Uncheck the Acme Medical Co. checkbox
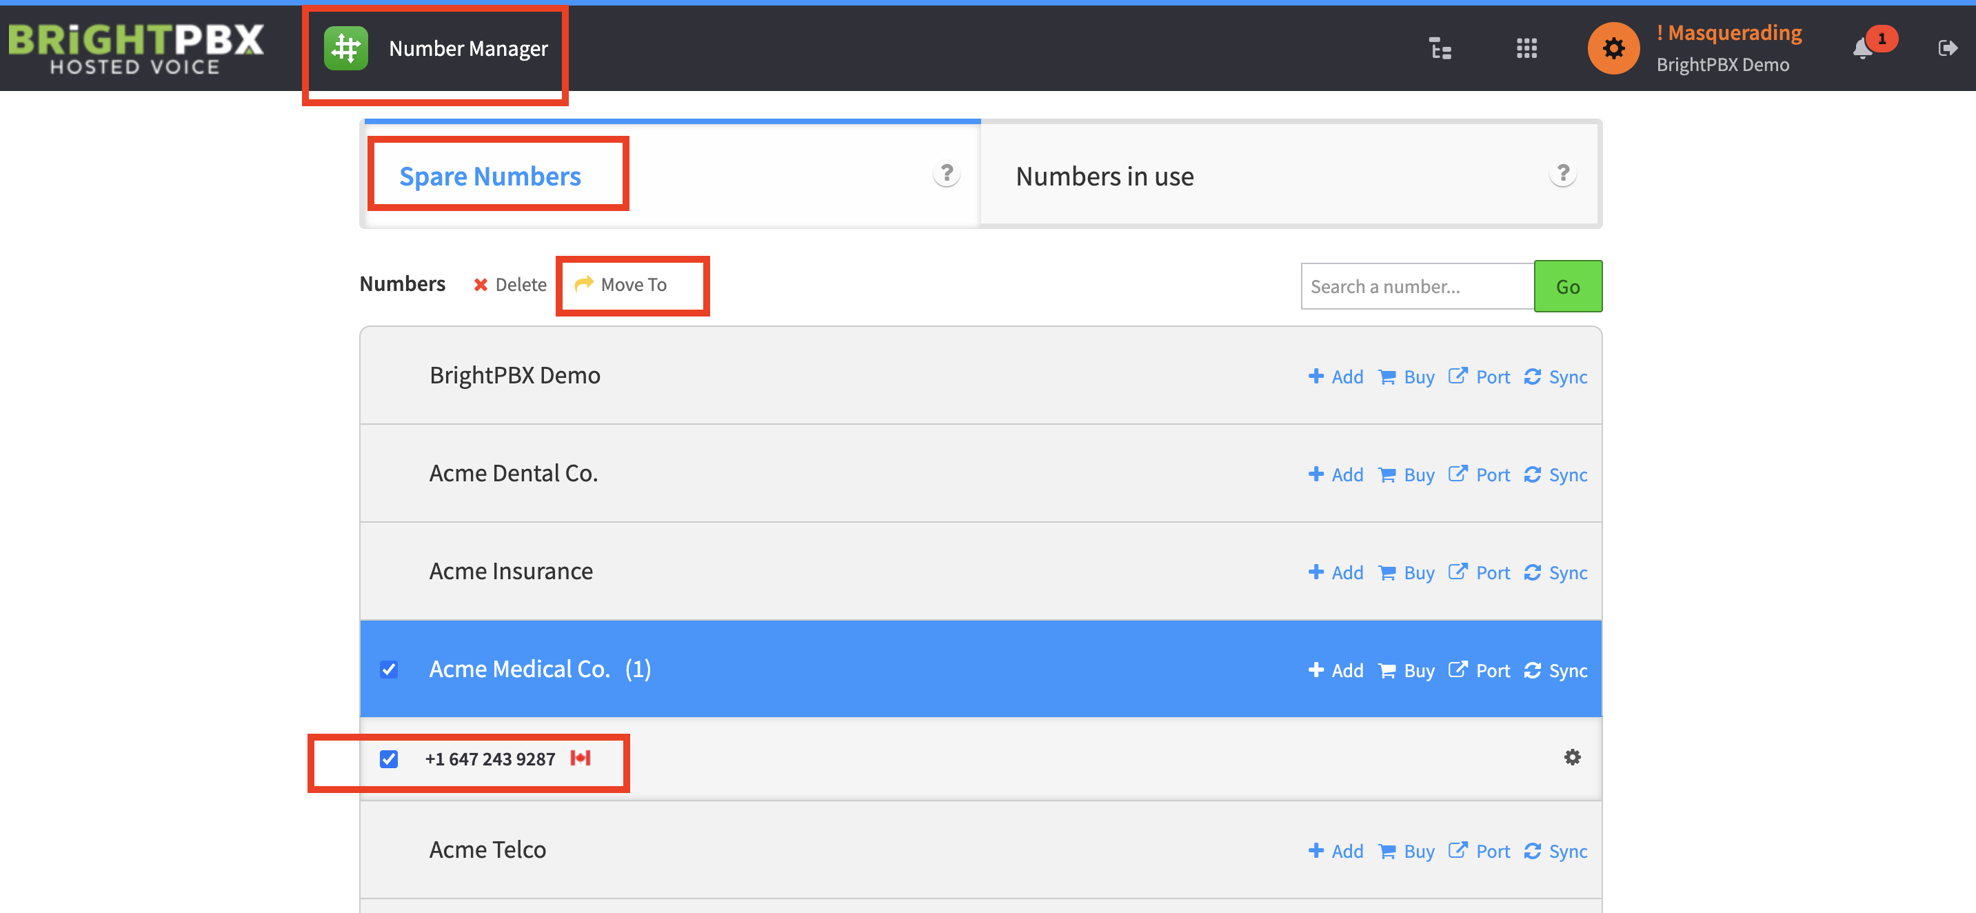The image size is (1976, 913). [389, 669]
